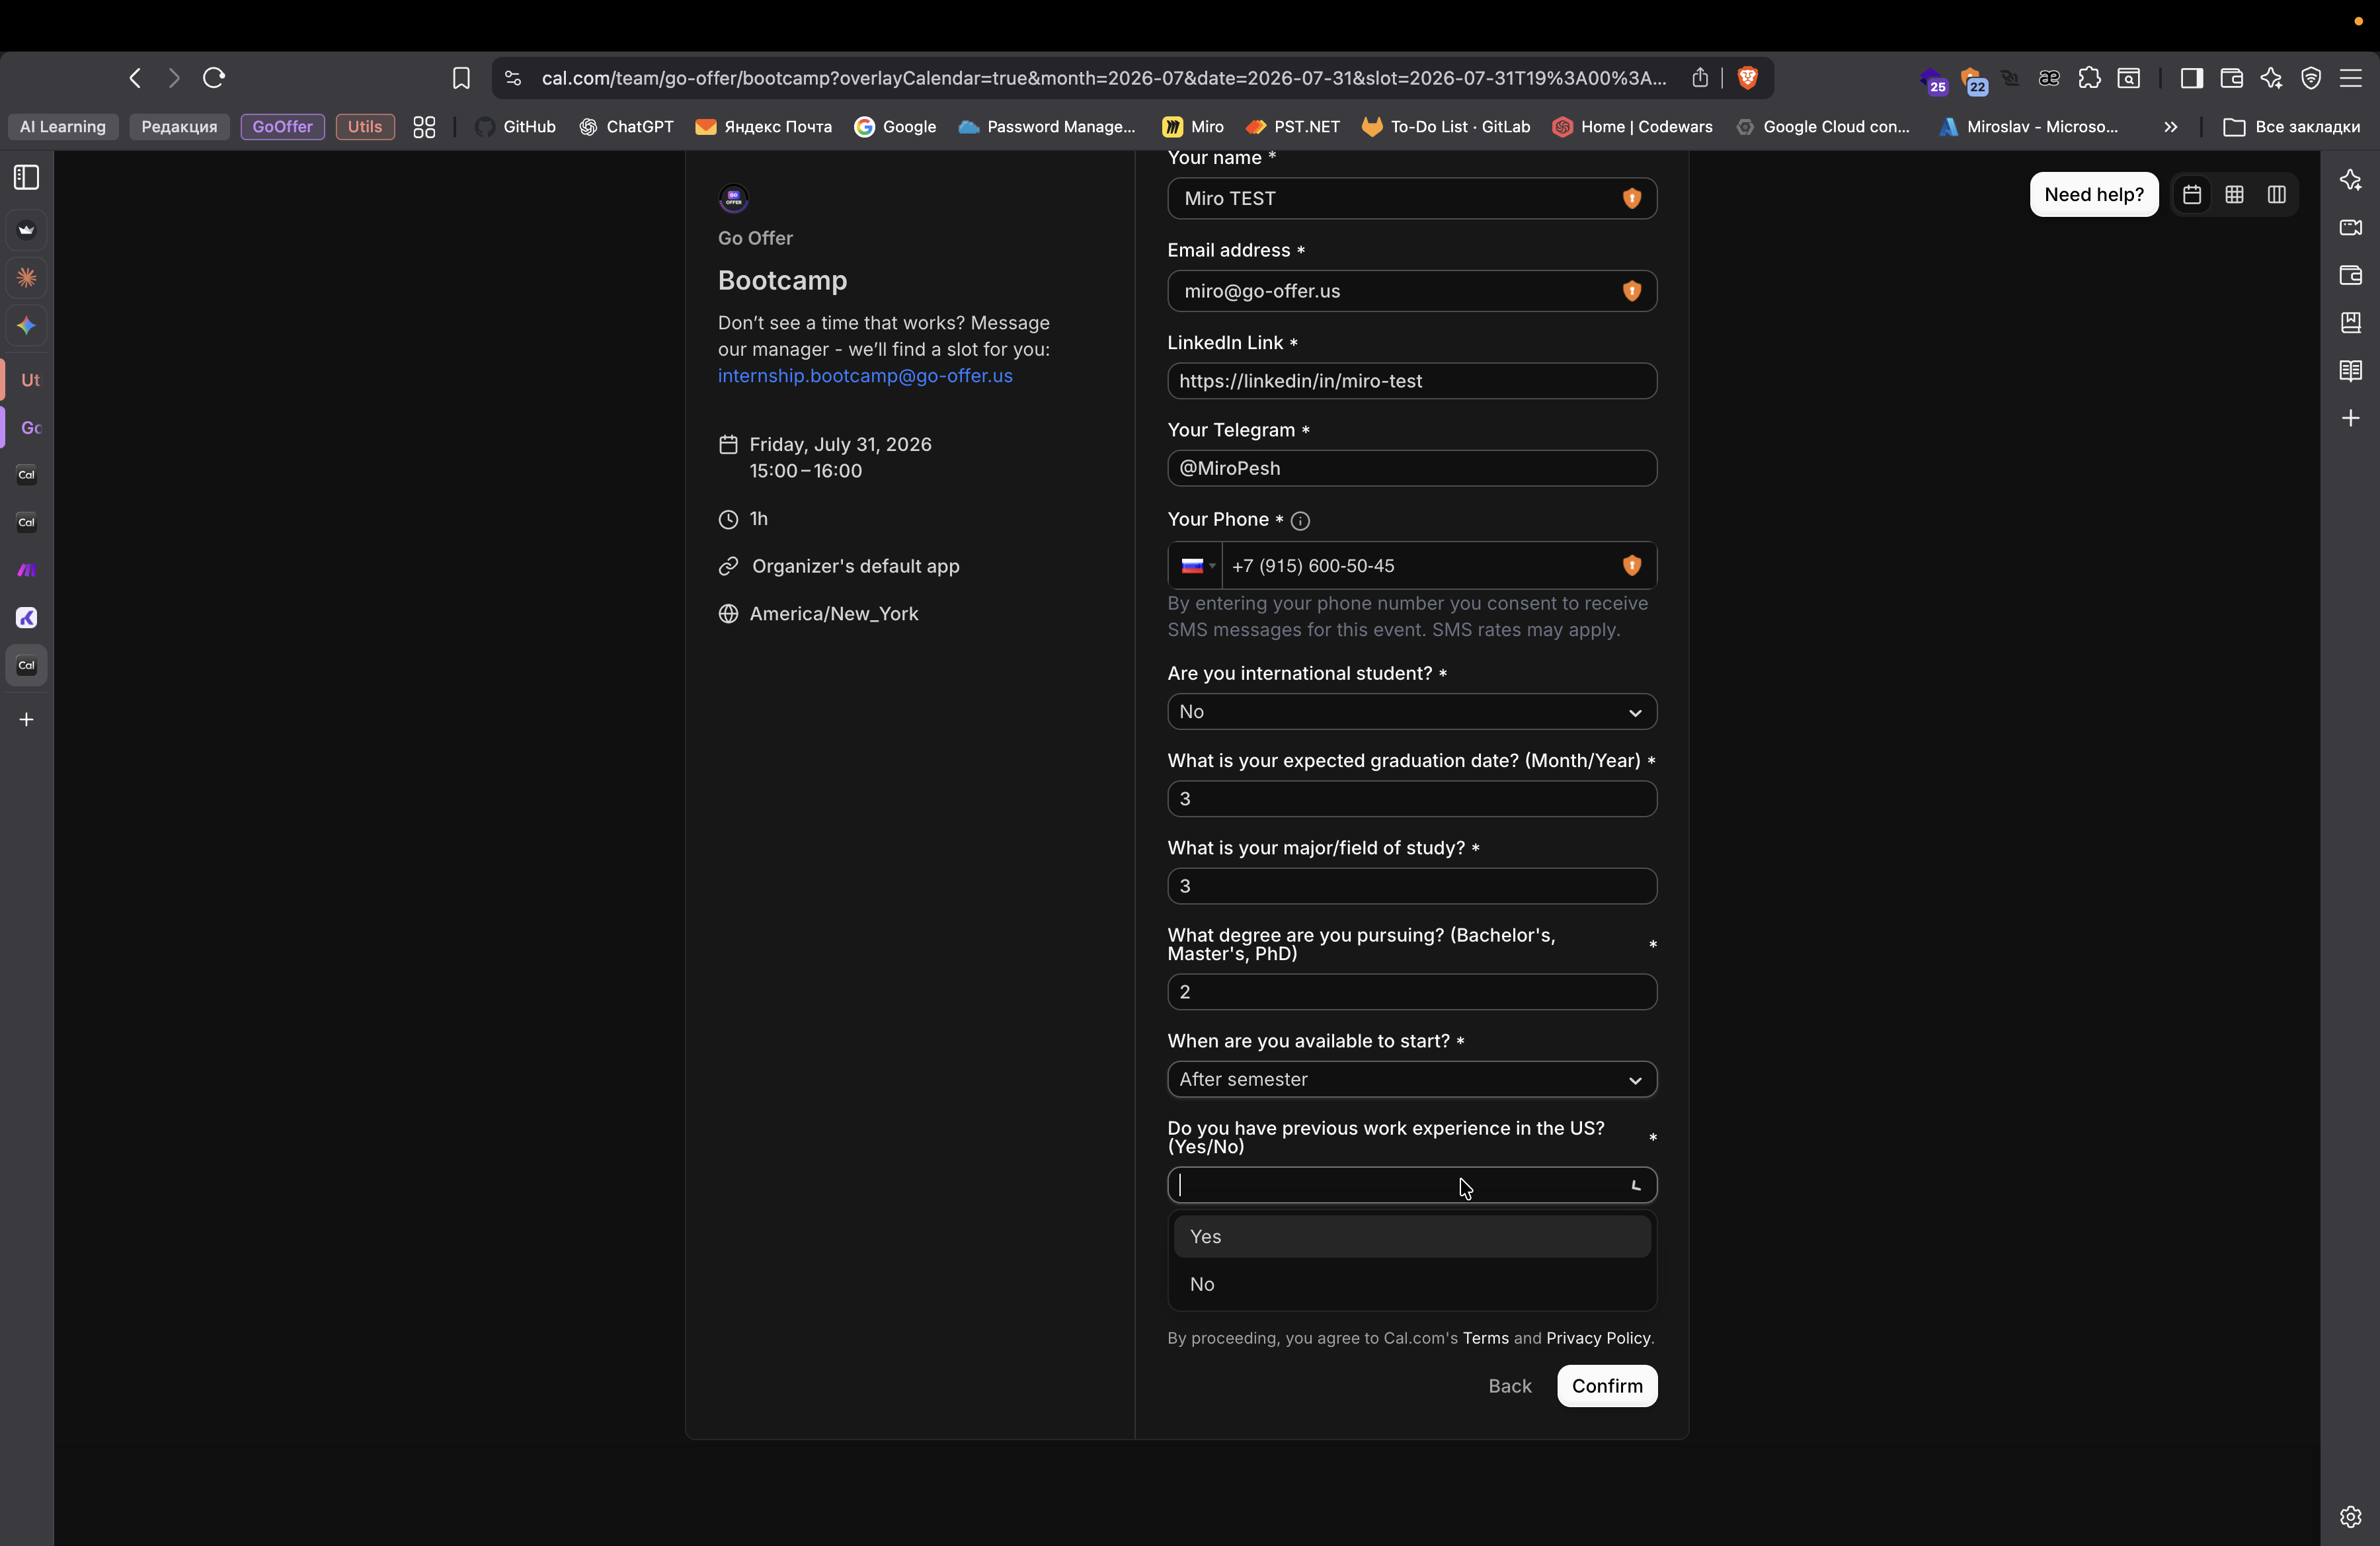Expand the international student dropdown
Image resolution: width=2380 pixels, height=1546 pixels.
click(x=1411, y=712)
